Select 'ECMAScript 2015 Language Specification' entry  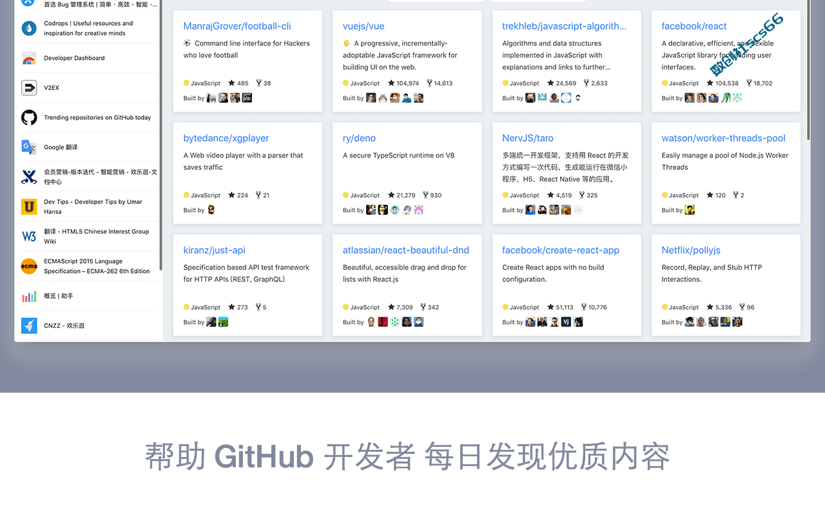pos(97,266)
